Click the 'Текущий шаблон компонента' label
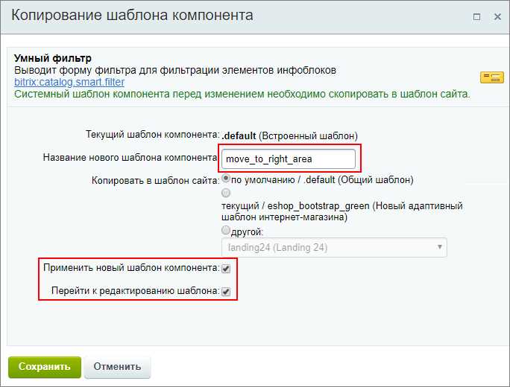Screen dimensions: 510x387 click(153, 135)
